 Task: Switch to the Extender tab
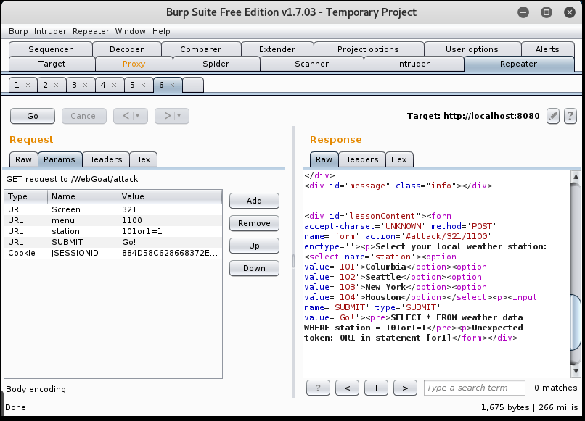[277, 49]
